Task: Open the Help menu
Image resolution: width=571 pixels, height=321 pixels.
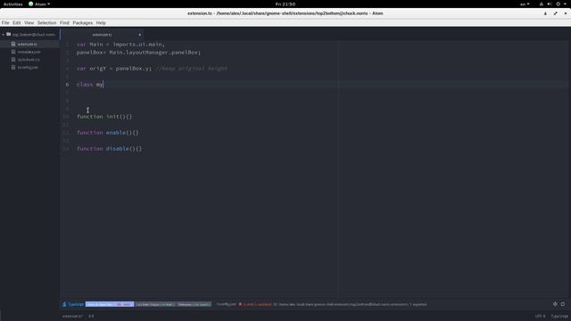Action: (101, 22)
